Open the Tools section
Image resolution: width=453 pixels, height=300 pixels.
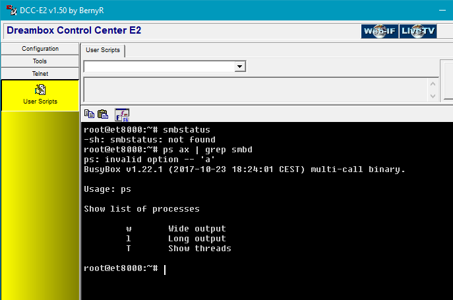pyautogui.click(x=40, y=61)
